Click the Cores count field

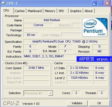click(x=76, y=93)
